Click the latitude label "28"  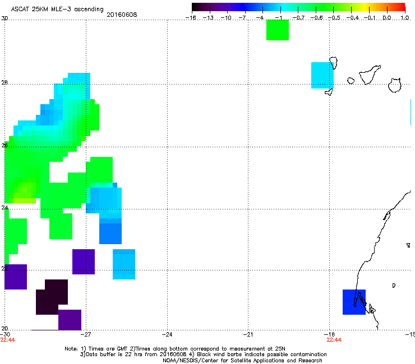4,83
